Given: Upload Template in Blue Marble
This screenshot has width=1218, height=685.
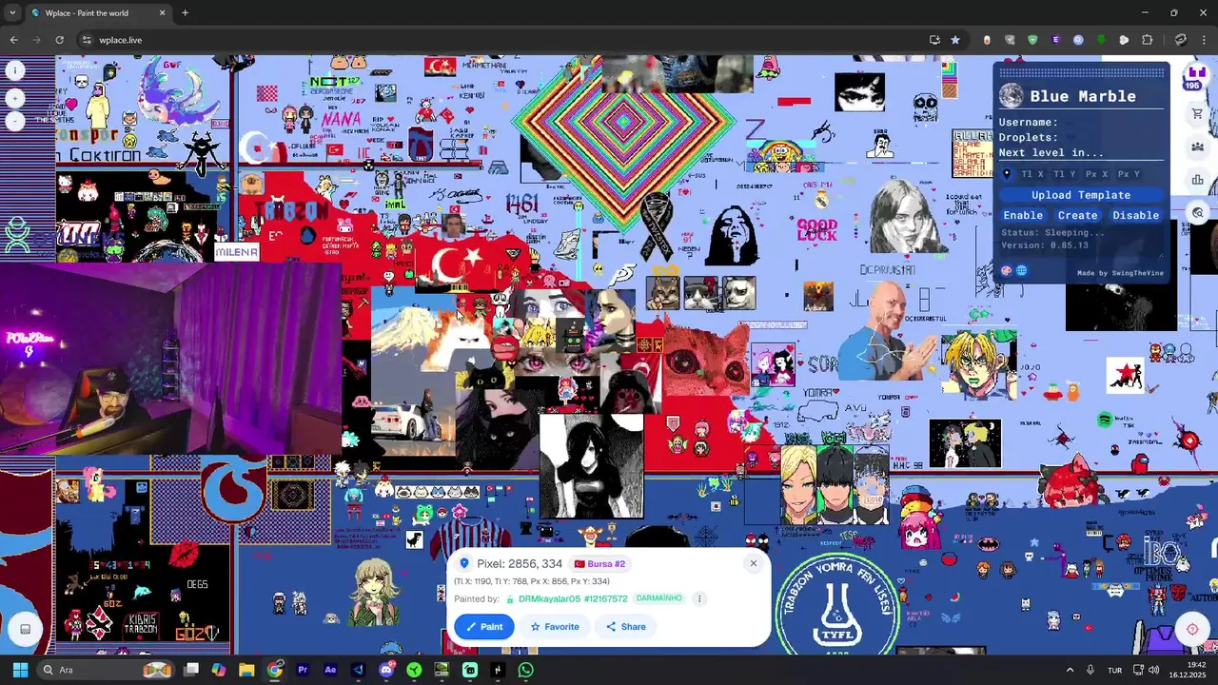Looking at the screenshot, I should [1081, 195].
